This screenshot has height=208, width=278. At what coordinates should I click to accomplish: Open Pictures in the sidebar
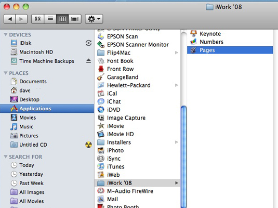click(47, 136)
